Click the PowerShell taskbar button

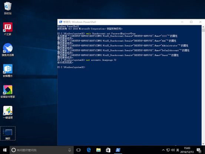[x=118, y=150]
